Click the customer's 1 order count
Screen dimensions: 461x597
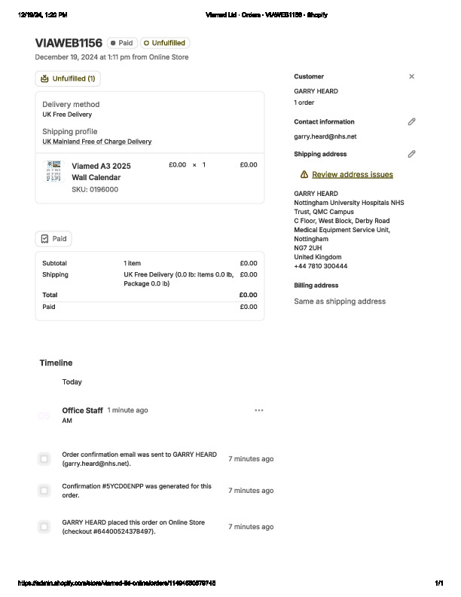tap(304, 103)
